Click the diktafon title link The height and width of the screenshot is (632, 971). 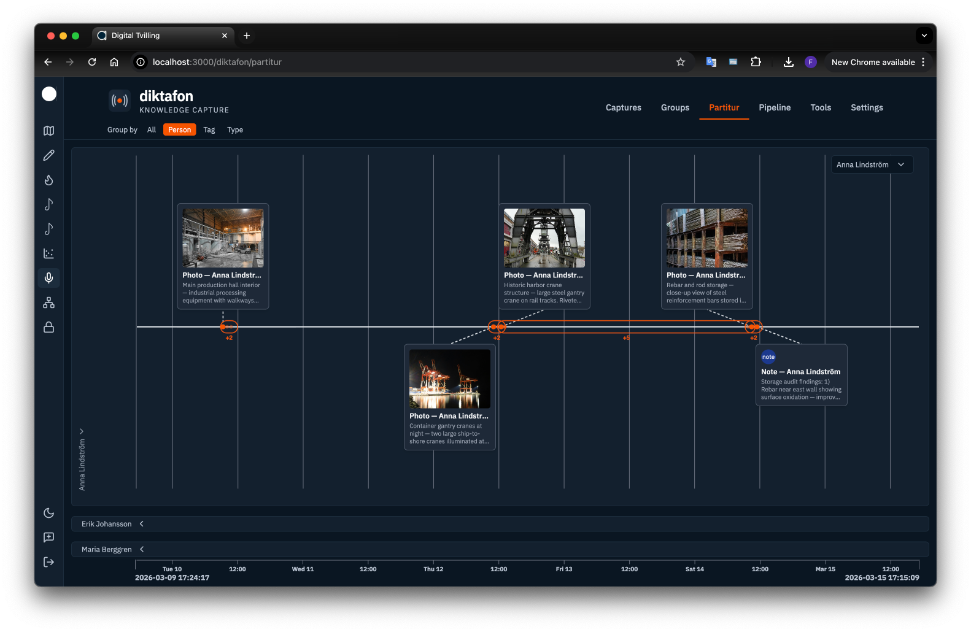click(x=166, y=96)
